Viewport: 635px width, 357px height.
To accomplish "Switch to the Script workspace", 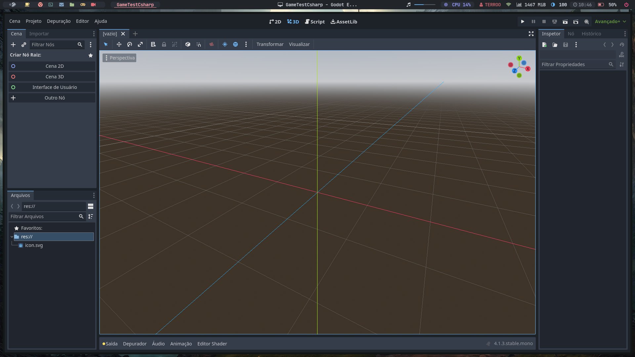I will pyautogui.click(x=315, y=21).
